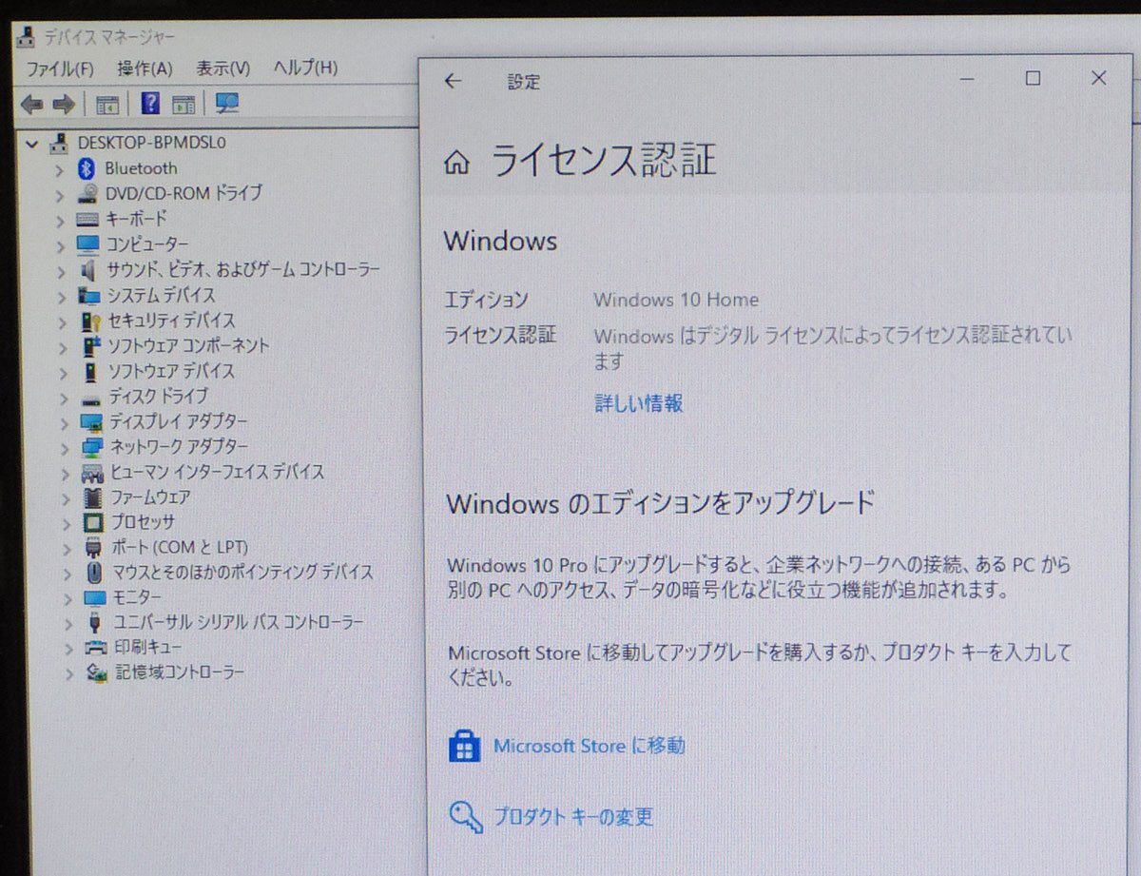Open the 詳しい情報 link
1141x876 pixels.
tap(639, 403)
